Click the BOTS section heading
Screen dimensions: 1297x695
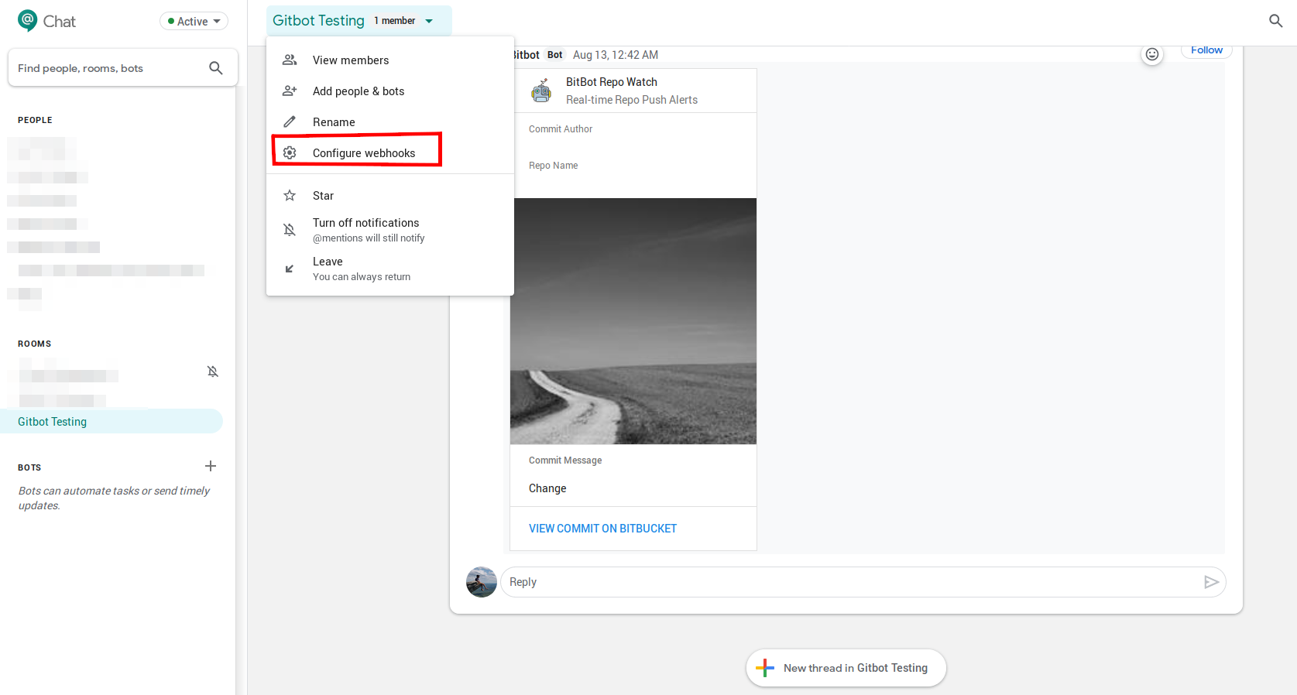29,467
